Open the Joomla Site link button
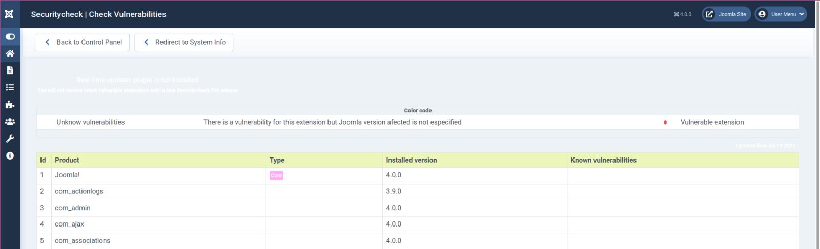 tap(726, 14)
